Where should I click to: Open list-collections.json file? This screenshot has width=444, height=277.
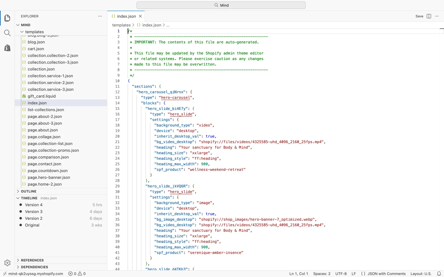pyautogui.click(x=61, y=110)
